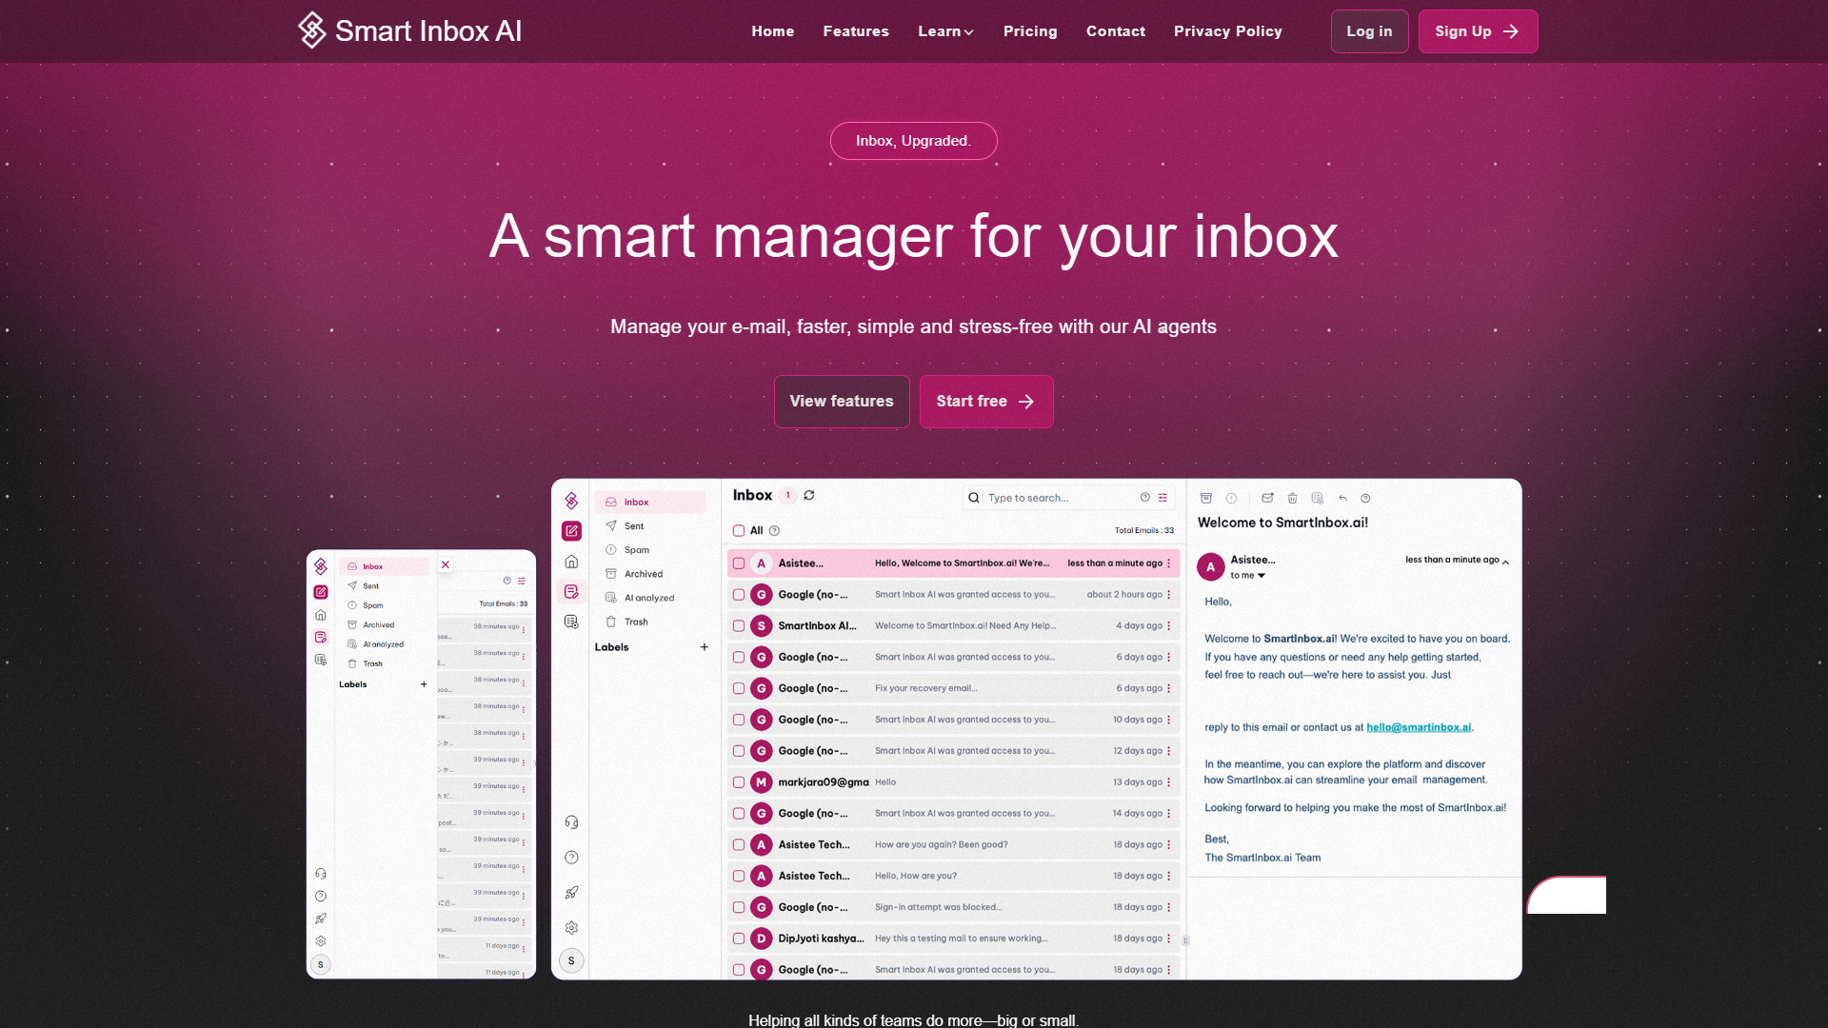
Task: Open Privacy Policy in the navigation bar
Action: (x=1228, y=31)
